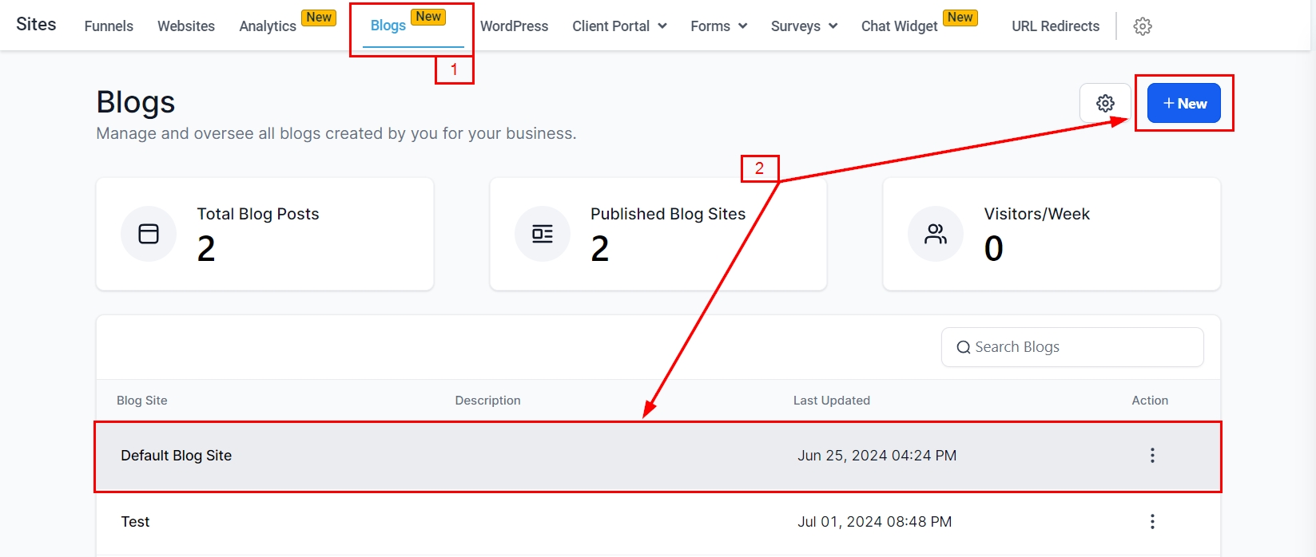Screen dimensions: 1316x557
Task: Expand the Client Portal dropdown
Action: (x=619, y=26)
